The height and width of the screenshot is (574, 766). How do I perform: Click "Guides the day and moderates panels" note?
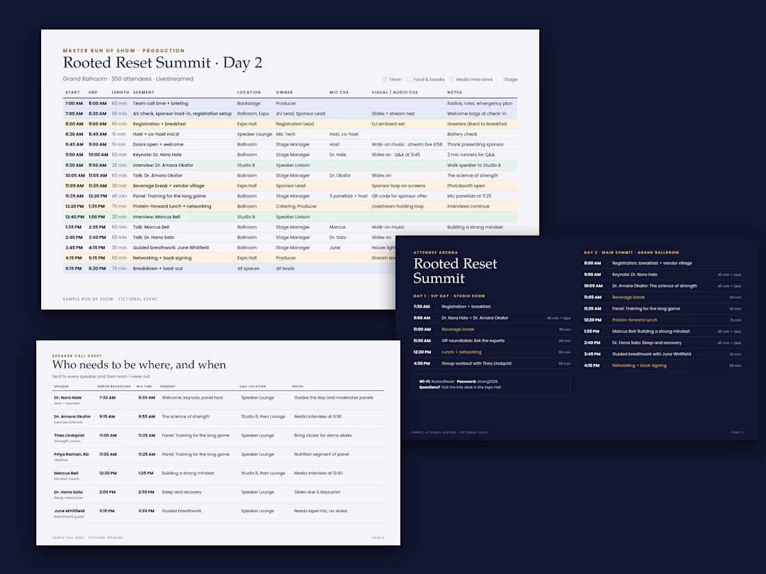(334, 398)
